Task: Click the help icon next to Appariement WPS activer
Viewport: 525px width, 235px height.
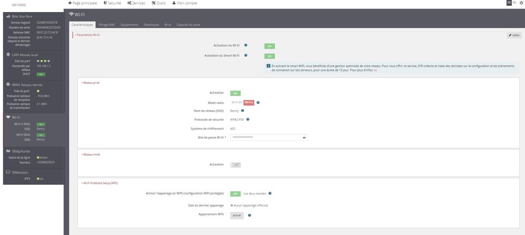Action: [249, 215]
